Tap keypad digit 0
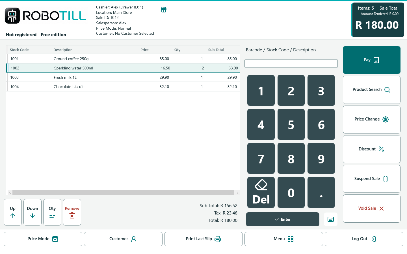The image size is (407, 254). (x=291, y=192)
